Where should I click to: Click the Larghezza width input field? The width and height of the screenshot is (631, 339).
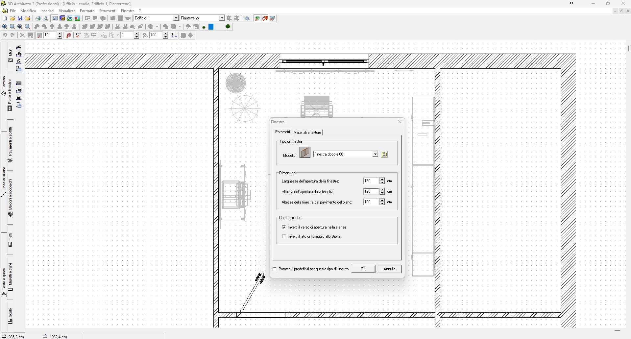point(371,181)
